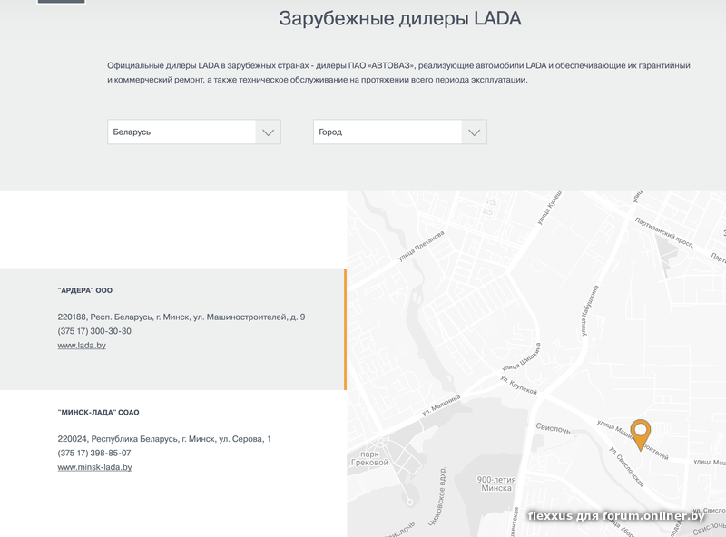The height and width of the screenshot is (537, 726).
Task: Open the Беларусь country dropdown
Action: [x=194, y=132]
